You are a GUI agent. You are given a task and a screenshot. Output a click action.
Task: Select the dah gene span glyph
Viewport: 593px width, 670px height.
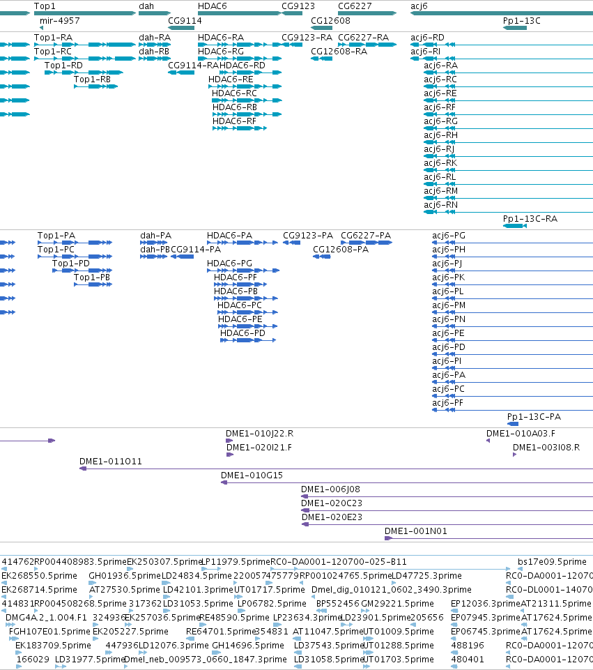click(155, 13)
